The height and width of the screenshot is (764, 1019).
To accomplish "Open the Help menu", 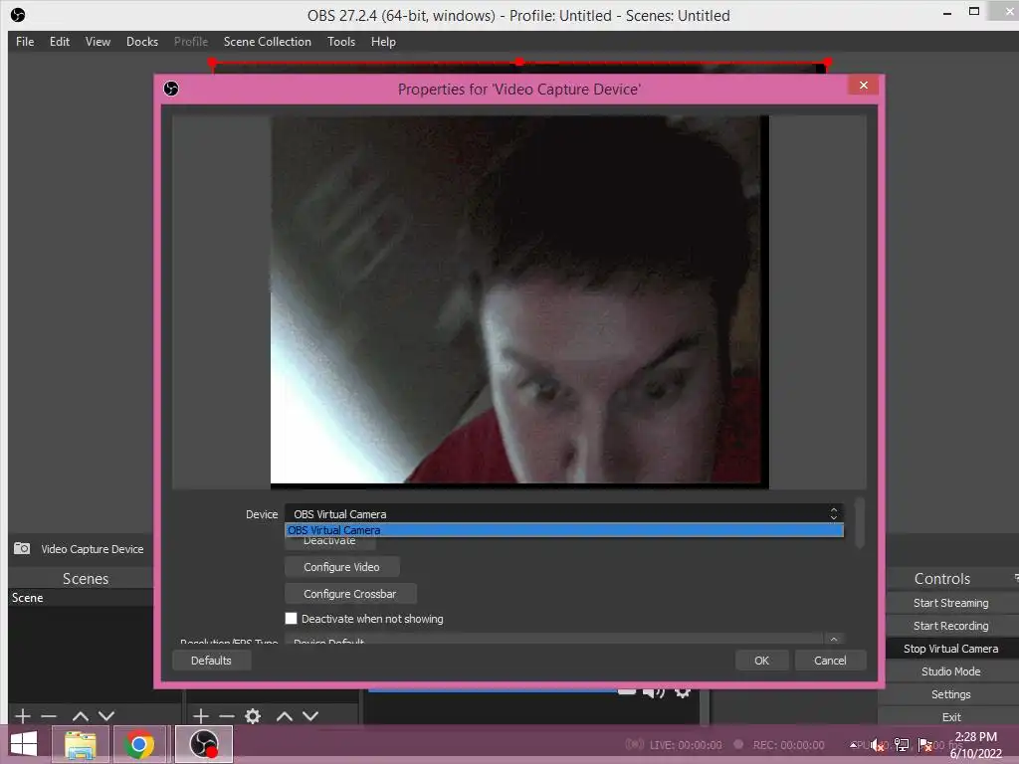I will click(x=383, y=42).
